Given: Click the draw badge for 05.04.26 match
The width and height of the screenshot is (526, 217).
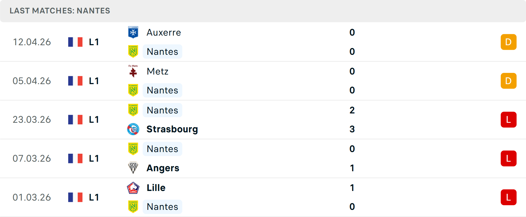Looking at the screenshot, I should point(508,81).
